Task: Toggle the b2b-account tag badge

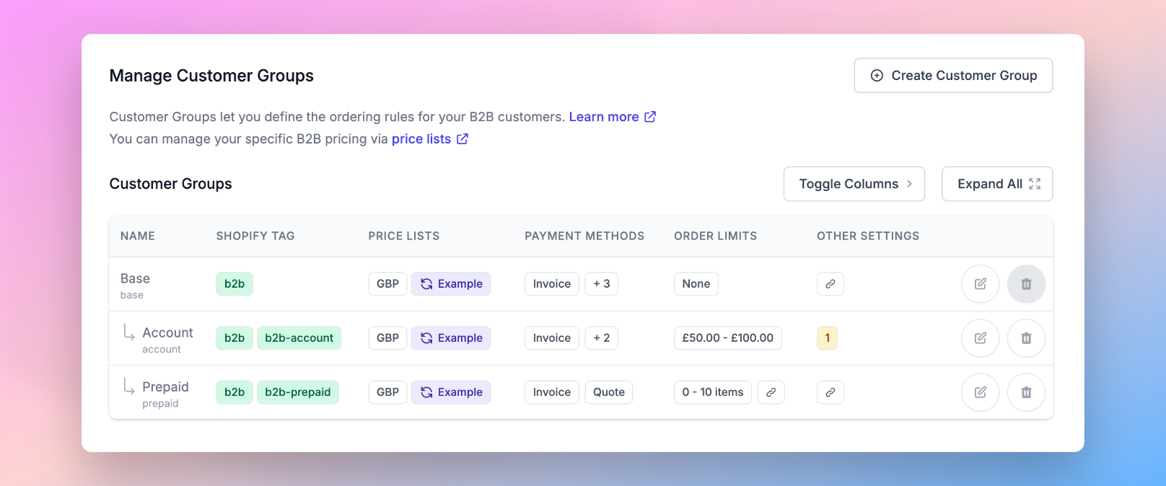Action: coord(299,337)
